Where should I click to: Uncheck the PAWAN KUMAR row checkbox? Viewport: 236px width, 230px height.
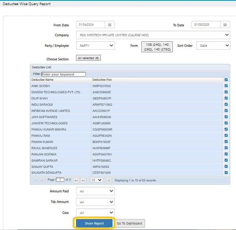click(x=226, y=142)
